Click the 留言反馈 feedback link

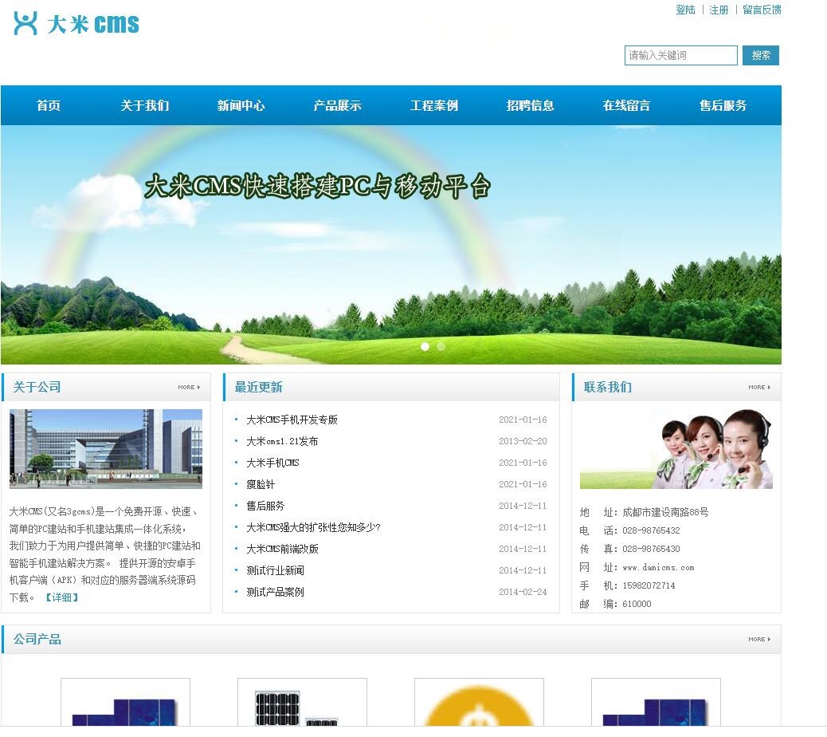(x=760, y=10)
